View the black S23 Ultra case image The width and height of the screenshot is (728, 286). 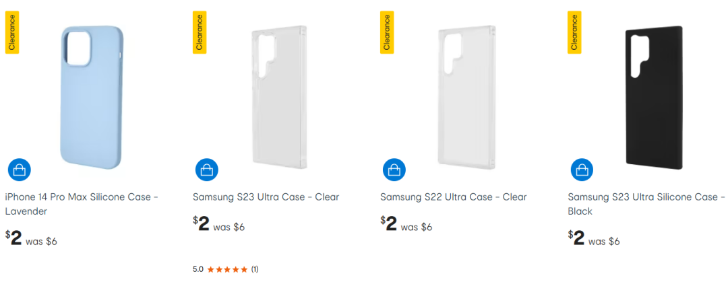654,98
